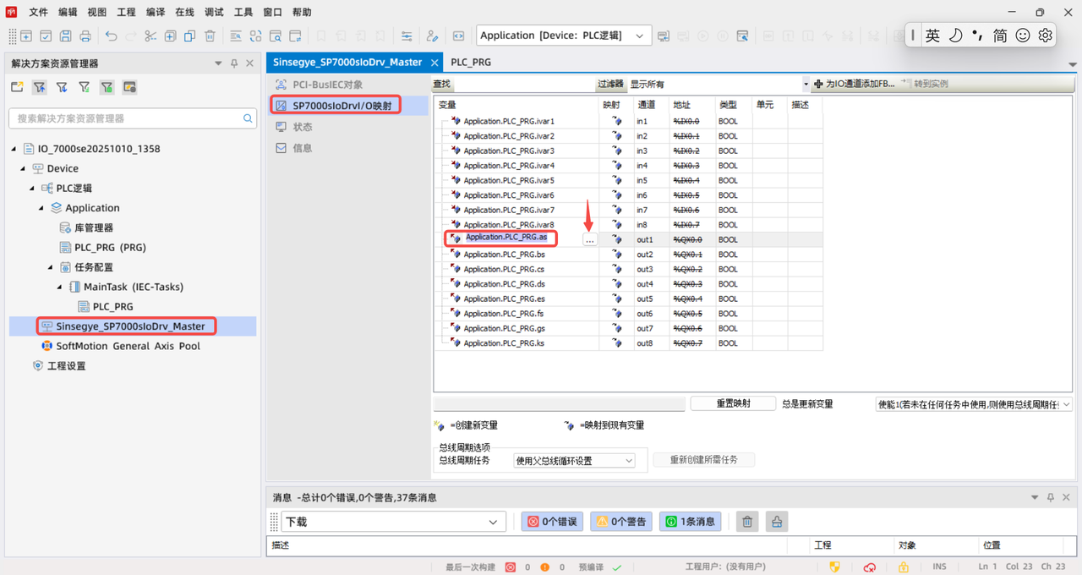Open the 调试 menu
Viewport: 1082px width, 575px height.
pos(214,13)
